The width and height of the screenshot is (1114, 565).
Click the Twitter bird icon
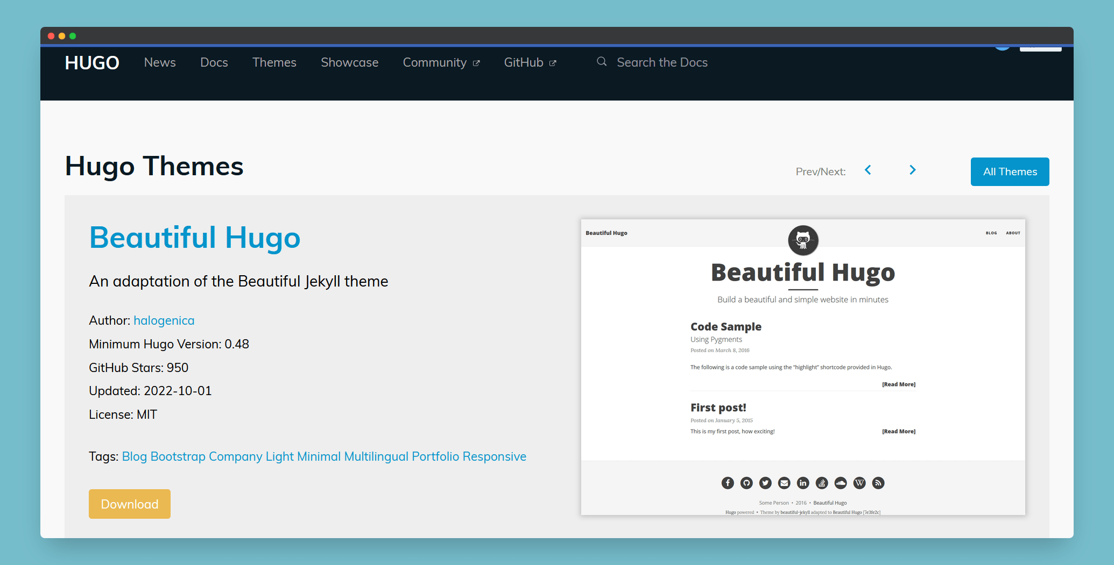[765, 483]
